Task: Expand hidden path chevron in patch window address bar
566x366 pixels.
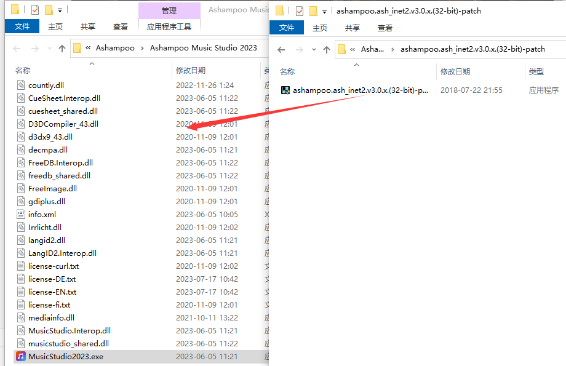Action: (353, 49)
